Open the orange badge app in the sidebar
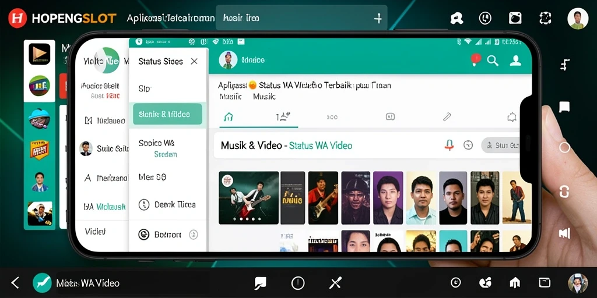The height and width of the screenshot is (298, 597). coord(39,150)
